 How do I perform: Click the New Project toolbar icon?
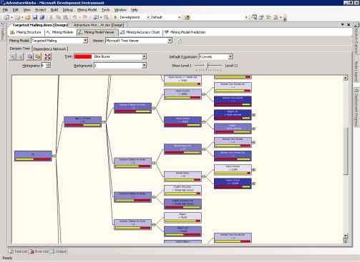[7, 17]
